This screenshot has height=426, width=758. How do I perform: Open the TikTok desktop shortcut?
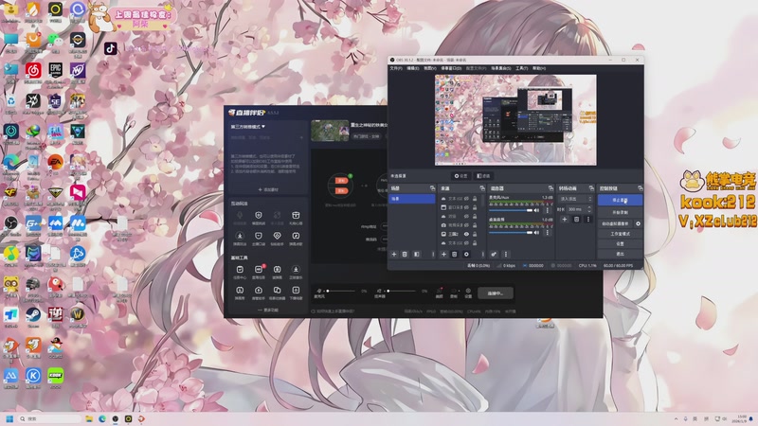tap(111, 48)
